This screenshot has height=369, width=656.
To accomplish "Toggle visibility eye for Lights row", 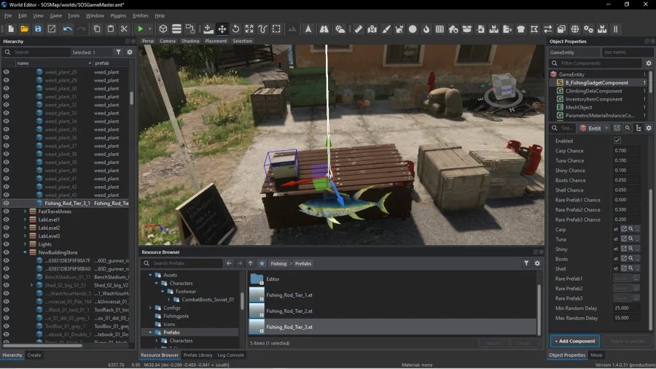I will coord(7,244).
